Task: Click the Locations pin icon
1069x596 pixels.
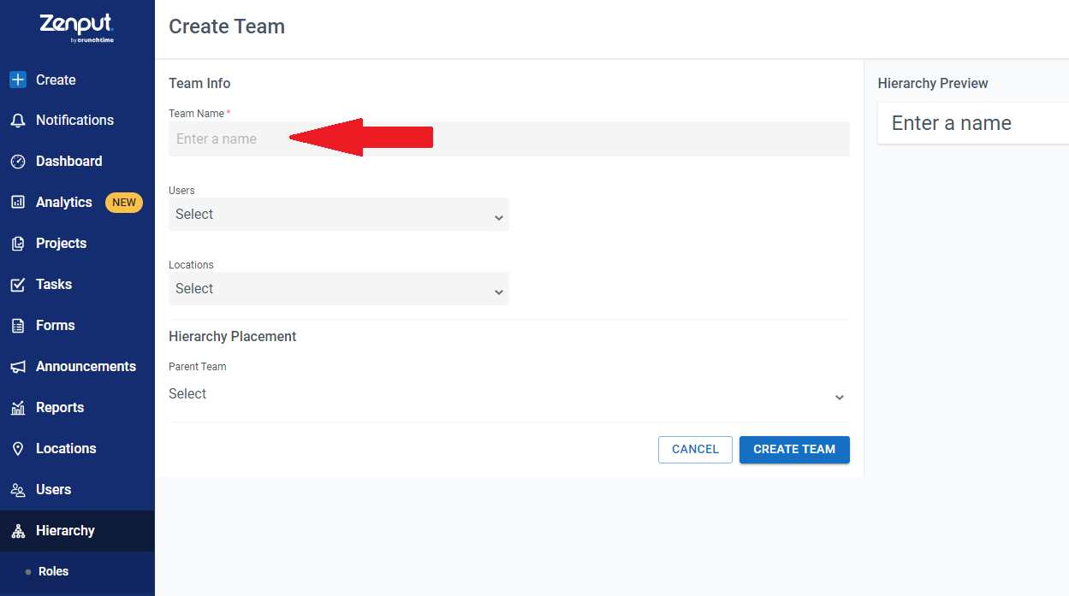Action: pyautogui.click(x=18, y=449)
